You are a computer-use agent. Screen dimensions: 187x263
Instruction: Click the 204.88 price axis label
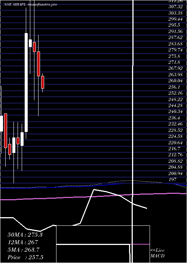(x=175, y=168)
